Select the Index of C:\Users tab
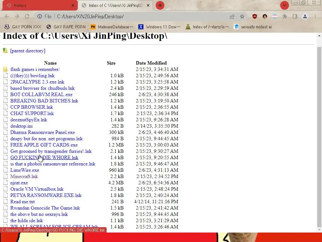This screenshot has width=322, height=242. [116, 6]
